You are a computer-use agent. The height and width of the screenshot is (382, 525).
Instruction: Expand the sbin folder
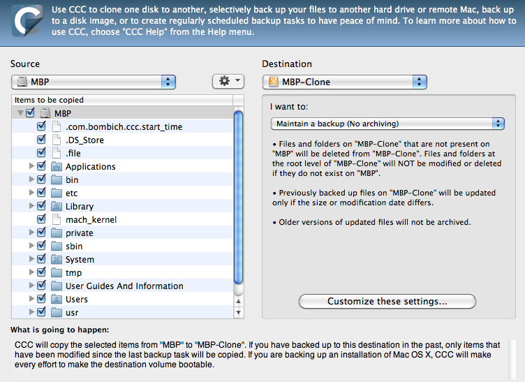pos(31,245)
